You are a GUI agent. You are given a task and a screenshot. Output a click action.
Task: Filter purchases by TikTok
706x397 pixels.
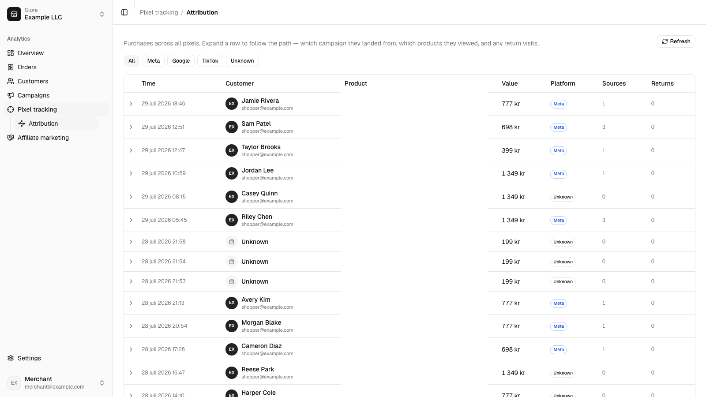pyautogui.click(x=210, y=61)
